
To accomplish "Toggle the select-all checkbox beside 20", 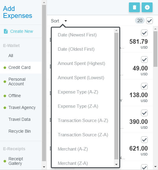I will tap(150, 21).
